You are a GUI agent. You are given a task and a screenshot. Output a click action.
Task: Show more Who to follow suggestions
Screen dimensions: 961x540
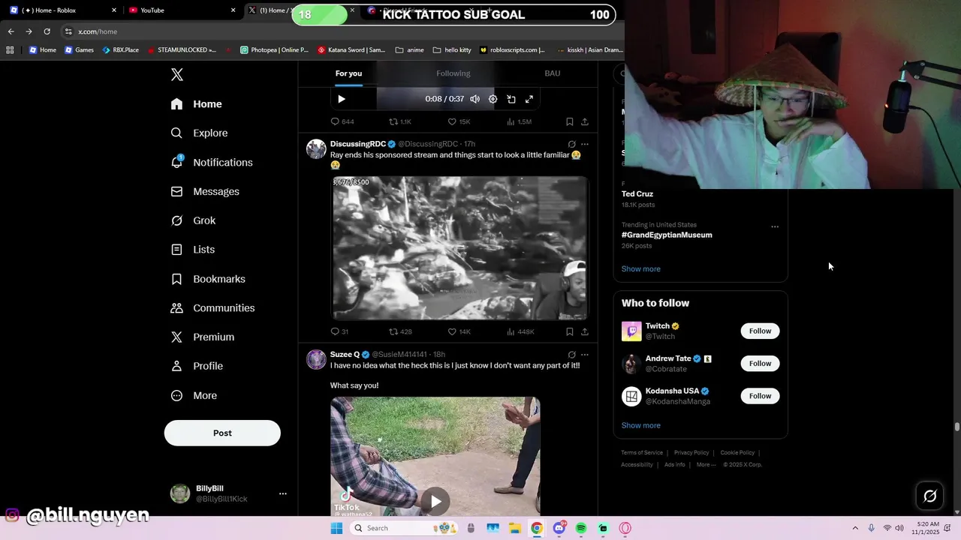(x=641, y=425)
